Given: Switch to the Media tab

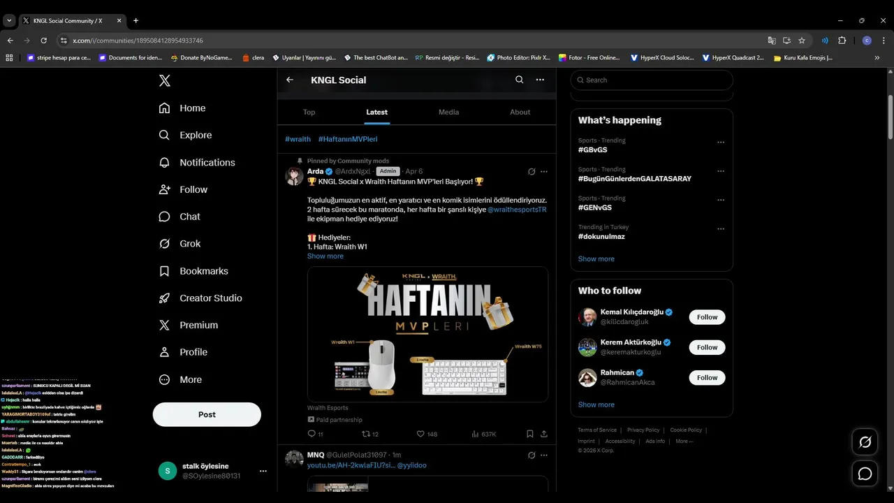Looking at the screenshot, I should [x=449, y=112].
